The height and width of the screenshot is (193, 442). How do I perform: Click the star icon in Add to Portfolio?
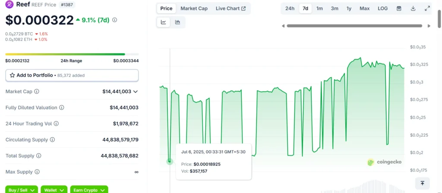pyautogui.click(x=13, y=75)
